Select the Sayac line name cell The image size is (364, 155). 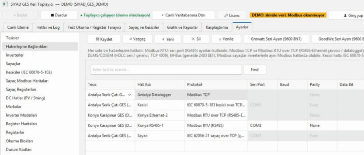pos(160,136)
